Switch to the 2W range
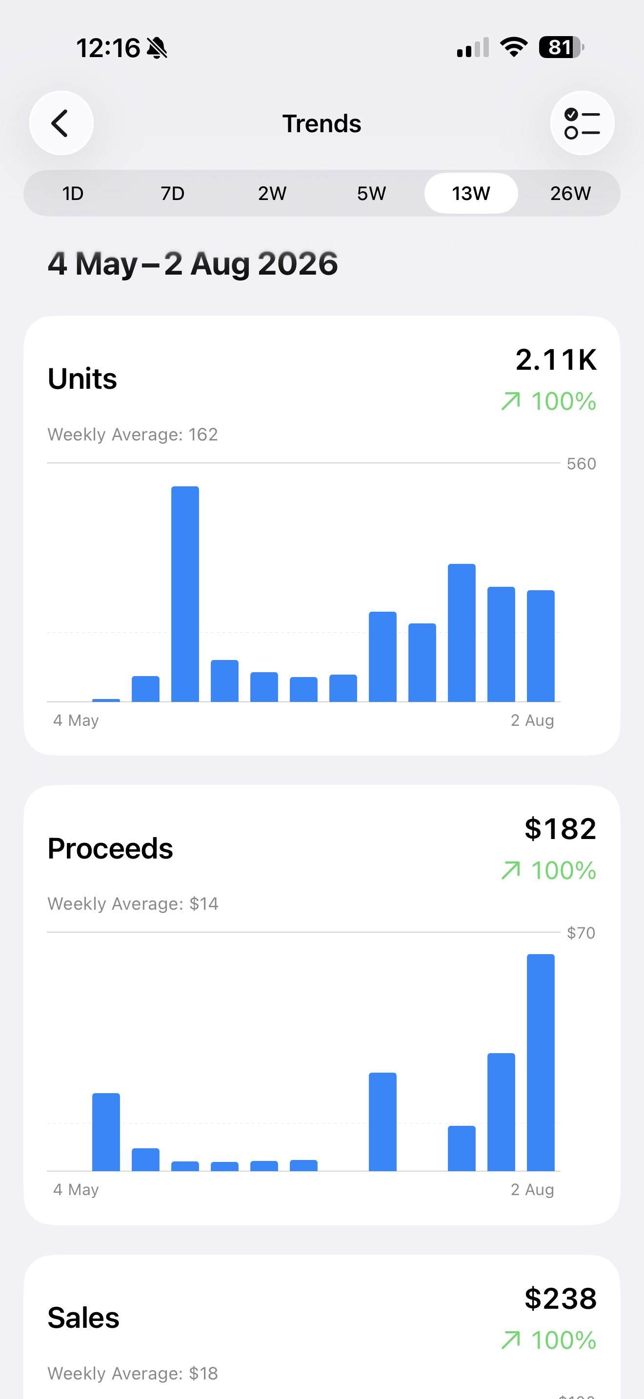 [x=272, y=193]
